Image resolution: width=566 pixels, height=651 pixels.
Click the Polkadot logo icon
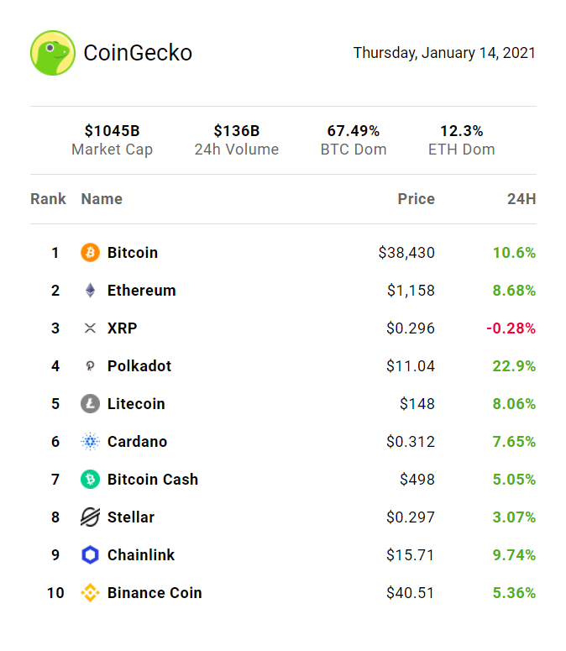click(90, 366)
